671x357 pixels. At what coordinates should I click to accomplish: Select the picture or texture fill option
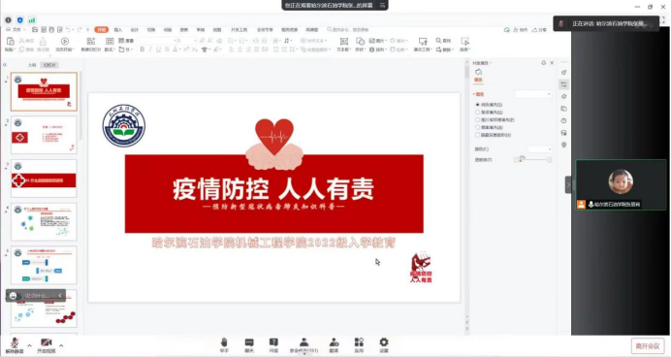[478, 120]
